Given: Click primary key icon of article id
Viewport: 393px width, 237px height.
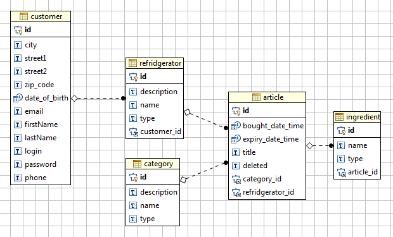Looking at the screenshot, I should (236, 111).
